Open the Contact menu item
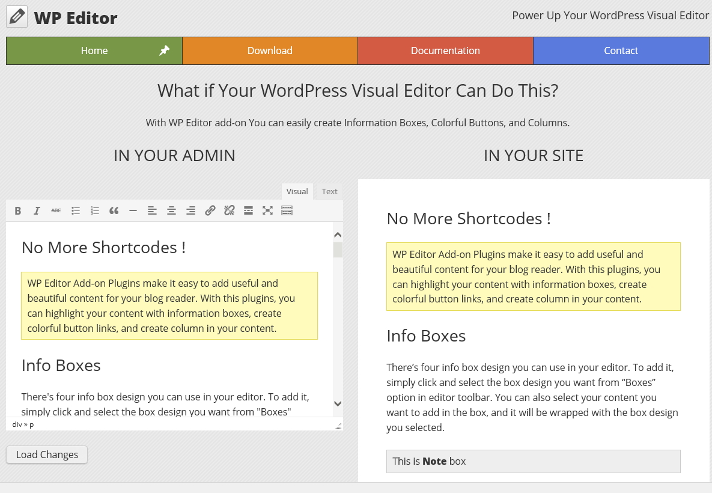Screen dimensions: 712x493 [621, 51]
